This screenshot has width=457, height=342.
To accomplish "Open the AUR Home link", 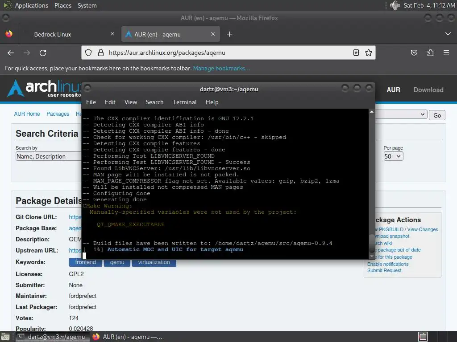I will pyautogui.click(x=27, y=114).
